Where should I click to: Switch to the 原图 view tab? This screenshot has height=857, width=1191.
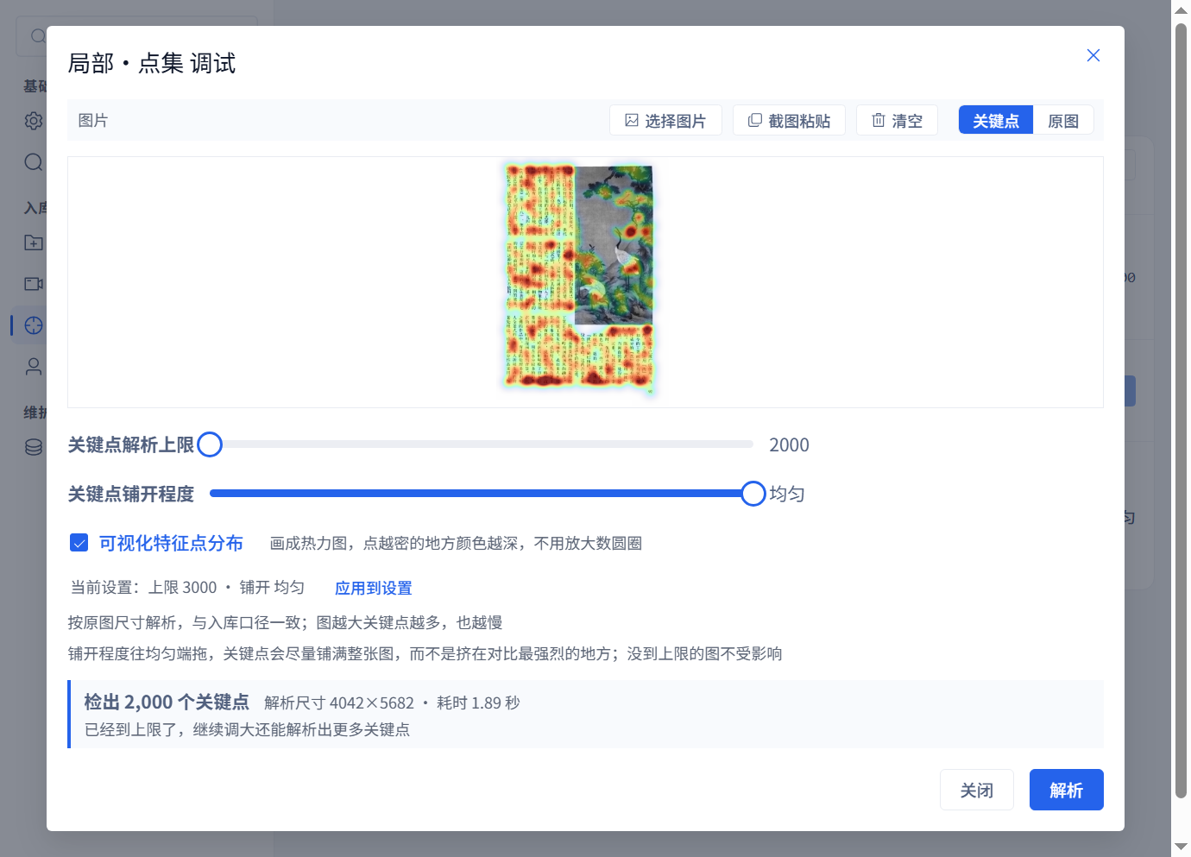[1063, 121]
